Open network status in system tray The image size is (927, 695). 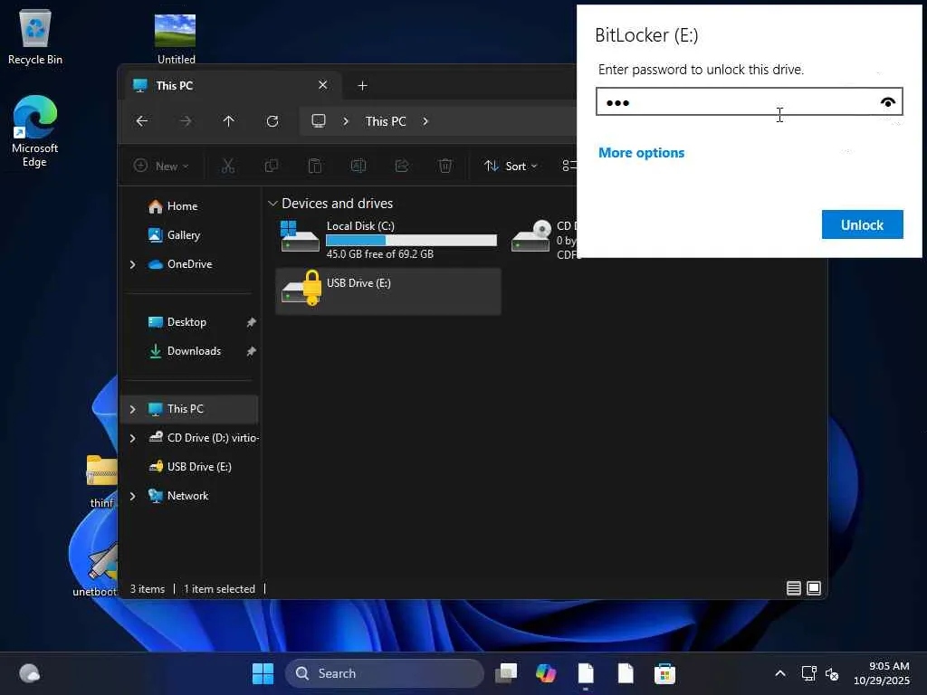808,673
